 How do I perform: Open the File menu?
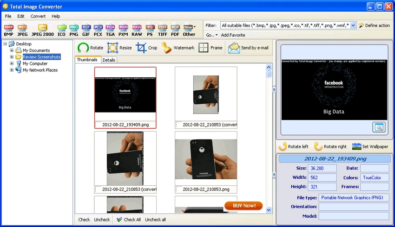(x=8, y=16)
